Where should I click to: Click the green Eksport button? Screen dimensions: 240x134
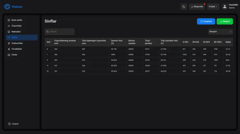(225, 22)
